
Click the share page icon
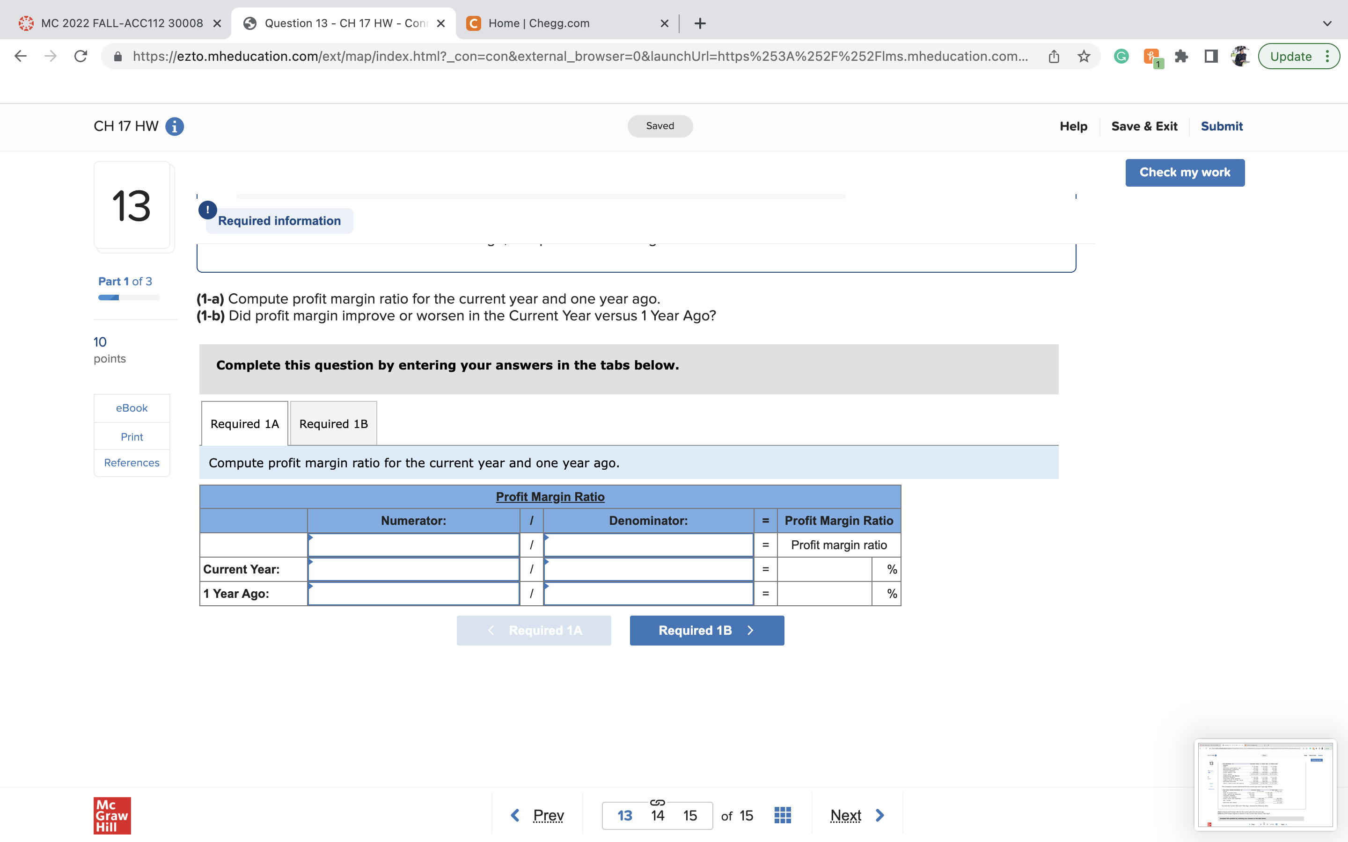tap(1053, 56)
